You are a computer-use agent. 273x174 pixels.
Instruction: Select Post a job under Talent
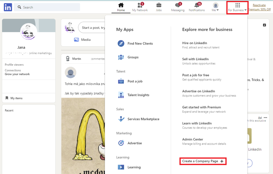click(135, 81)
